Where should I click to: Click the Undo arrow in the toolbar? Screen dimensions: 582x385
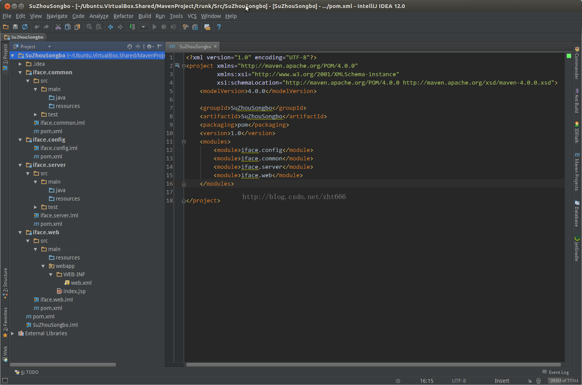coord(36,27)
